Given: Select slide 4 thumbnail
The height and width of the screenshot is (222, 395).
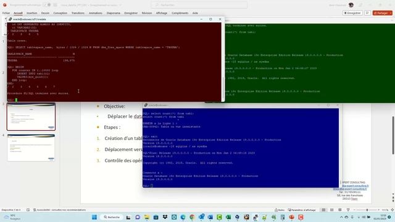Looking at the screenshot, I should click(x=31, y=148).
